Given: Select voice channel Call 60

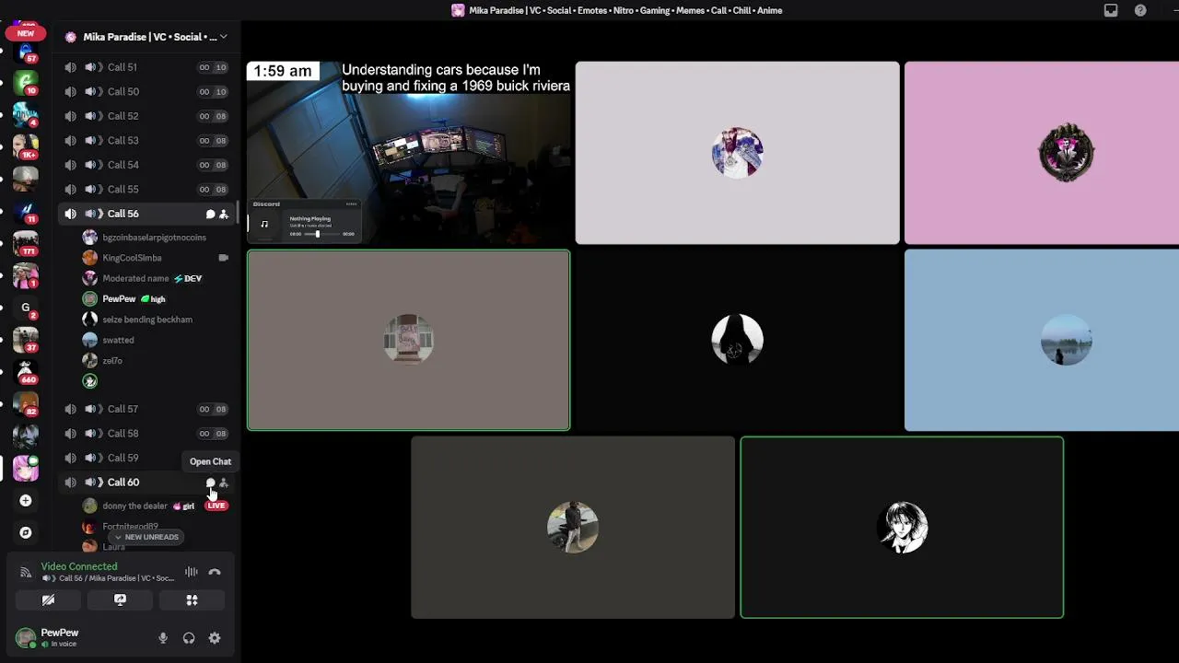Looking at the screenshot, I should (146, 483).
